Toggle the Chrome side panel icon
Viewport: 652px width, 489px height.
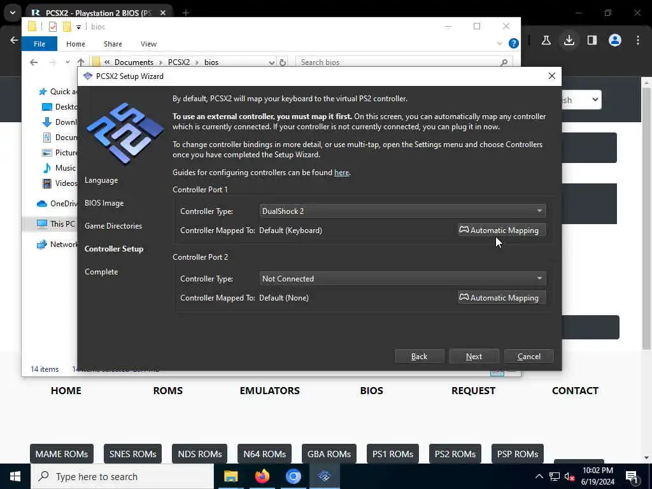[592, 40]
